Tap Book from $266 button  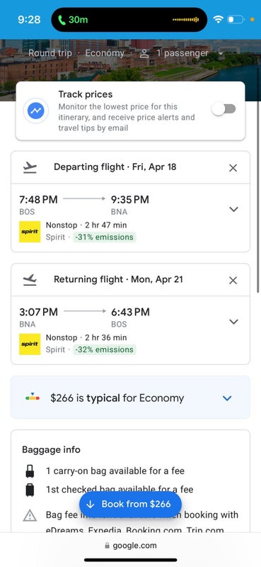point(130,504)
